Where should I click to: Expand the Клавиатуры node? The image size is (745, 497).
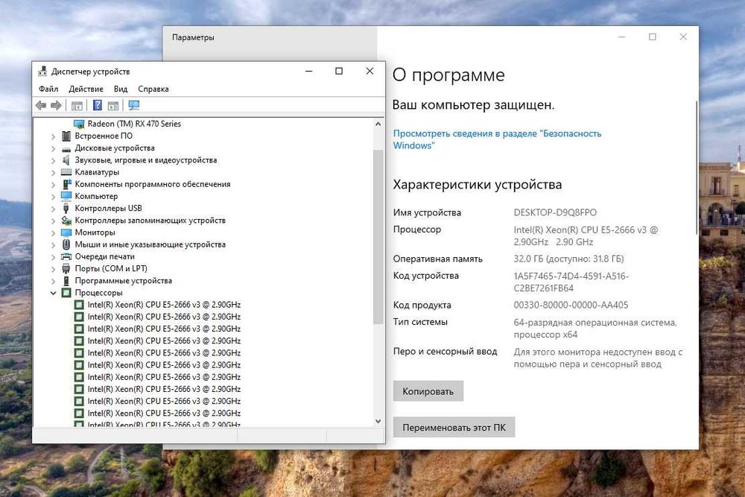53,172
